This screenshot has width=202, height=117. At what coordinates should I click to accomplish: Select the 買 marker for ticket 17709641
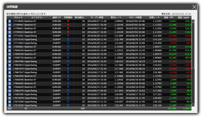tap(68, 28)
